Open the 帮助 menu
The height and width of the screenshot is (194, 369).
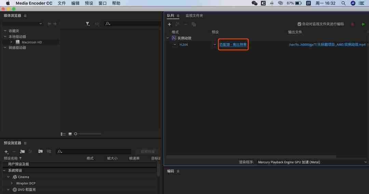coord(116,3)
